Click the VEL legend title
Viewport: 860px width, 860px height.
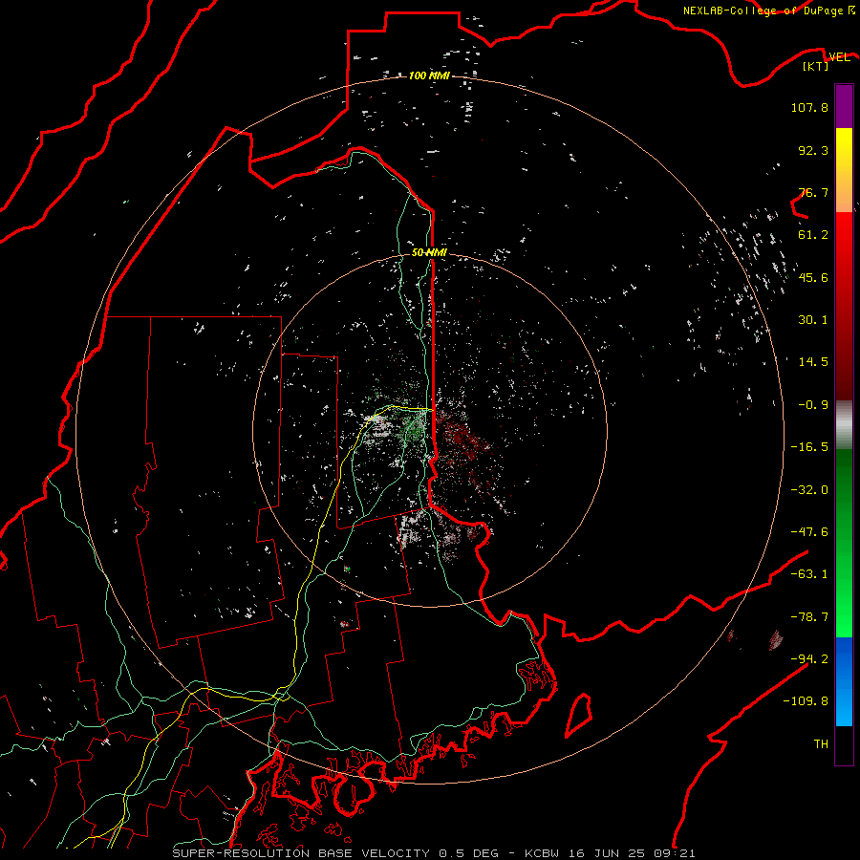tap(839, 56)
